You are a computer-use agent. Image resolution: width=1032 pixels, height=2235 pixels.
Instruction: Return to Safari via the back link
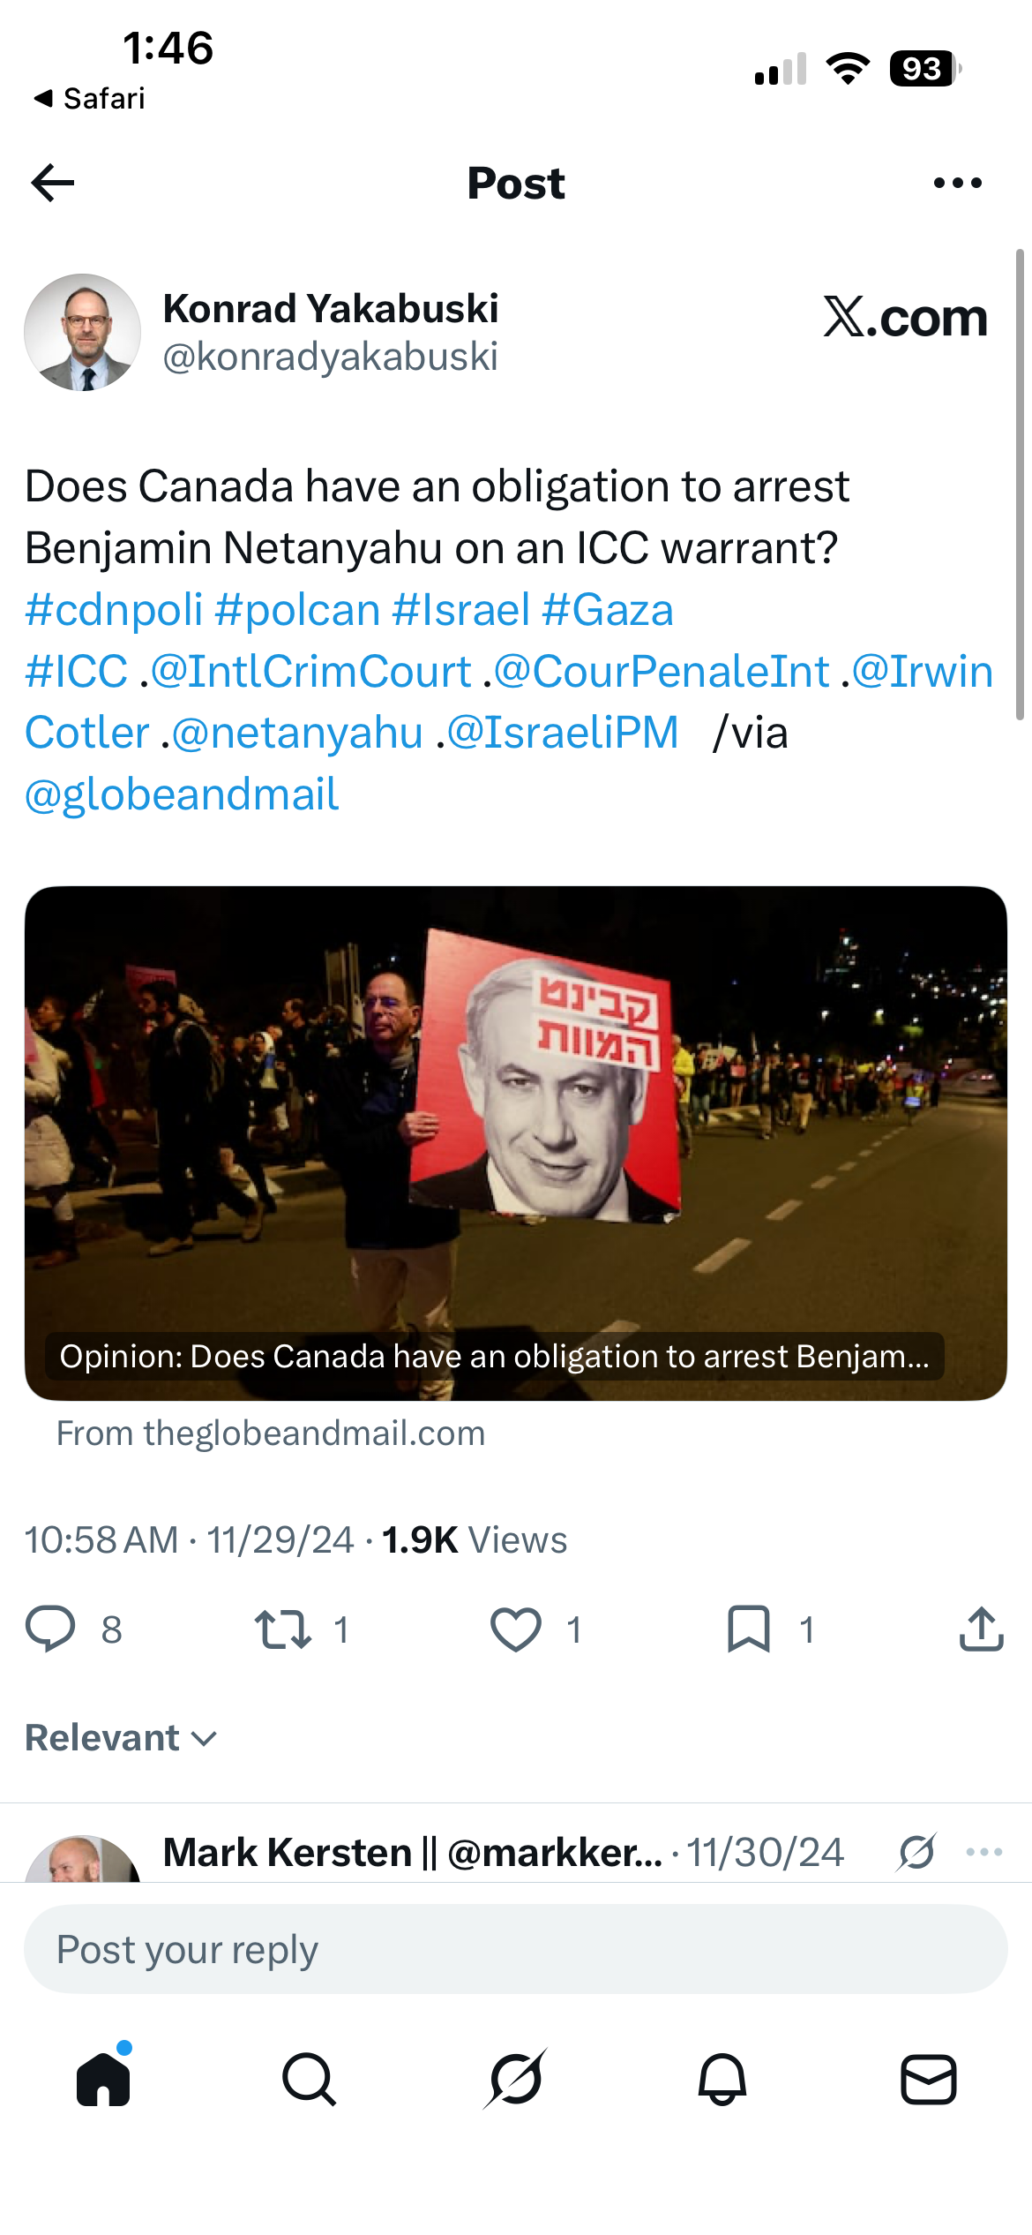tap(88, 98)
